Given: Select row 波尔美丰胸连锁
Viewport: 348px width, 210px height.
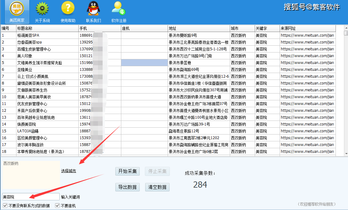Looking at the screenshot, I should pos(168,144).
